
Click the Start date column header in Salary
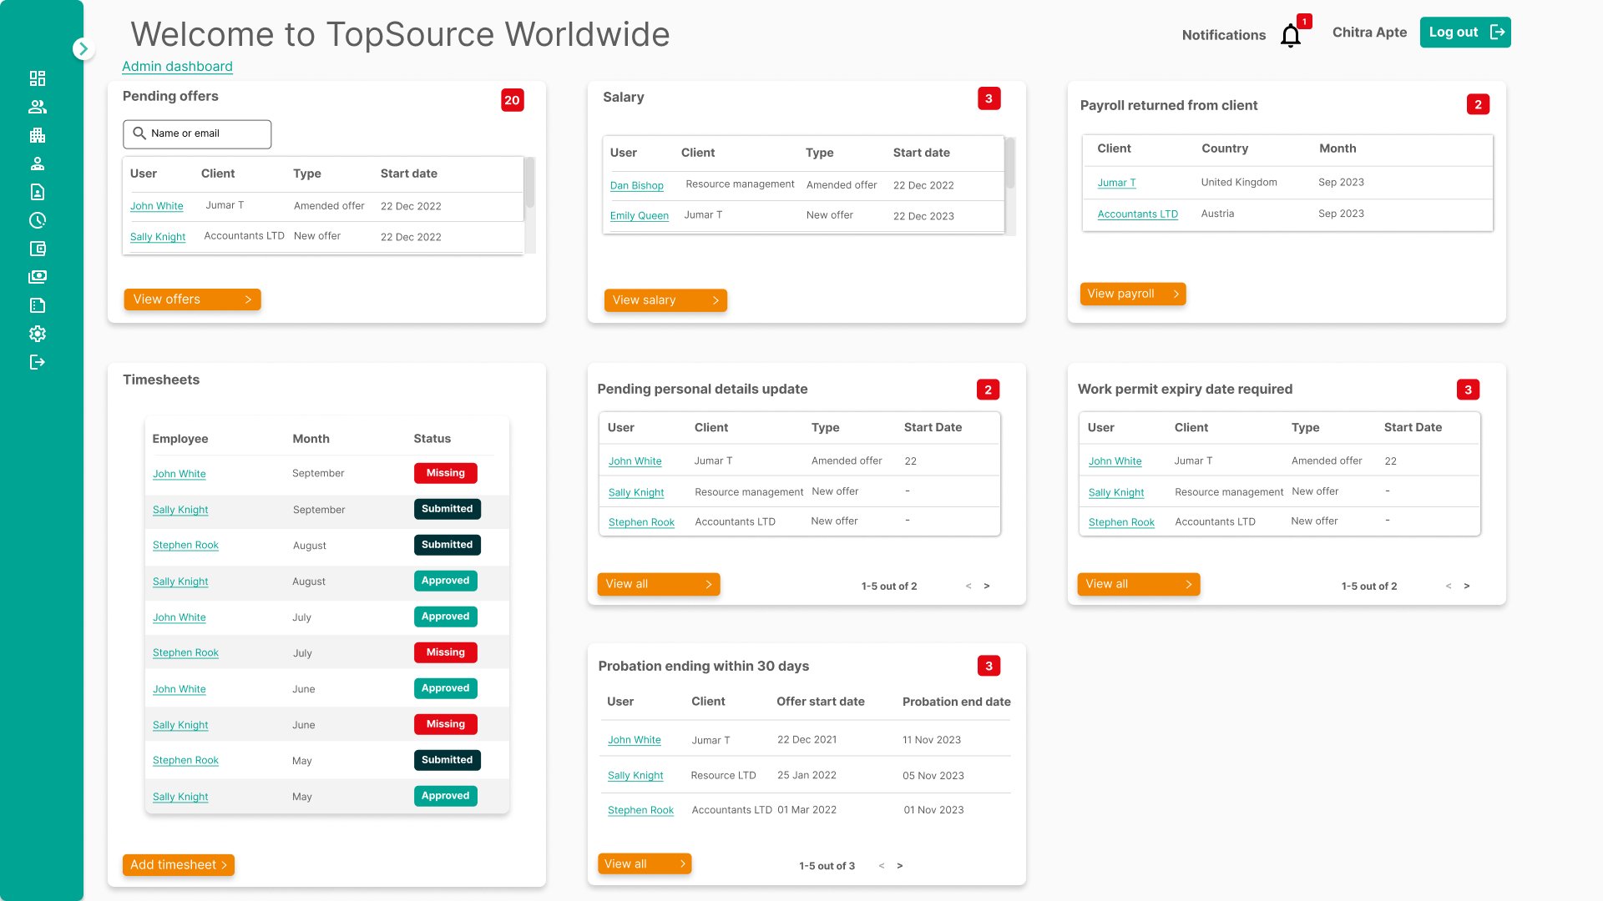[x=921, y=153]
